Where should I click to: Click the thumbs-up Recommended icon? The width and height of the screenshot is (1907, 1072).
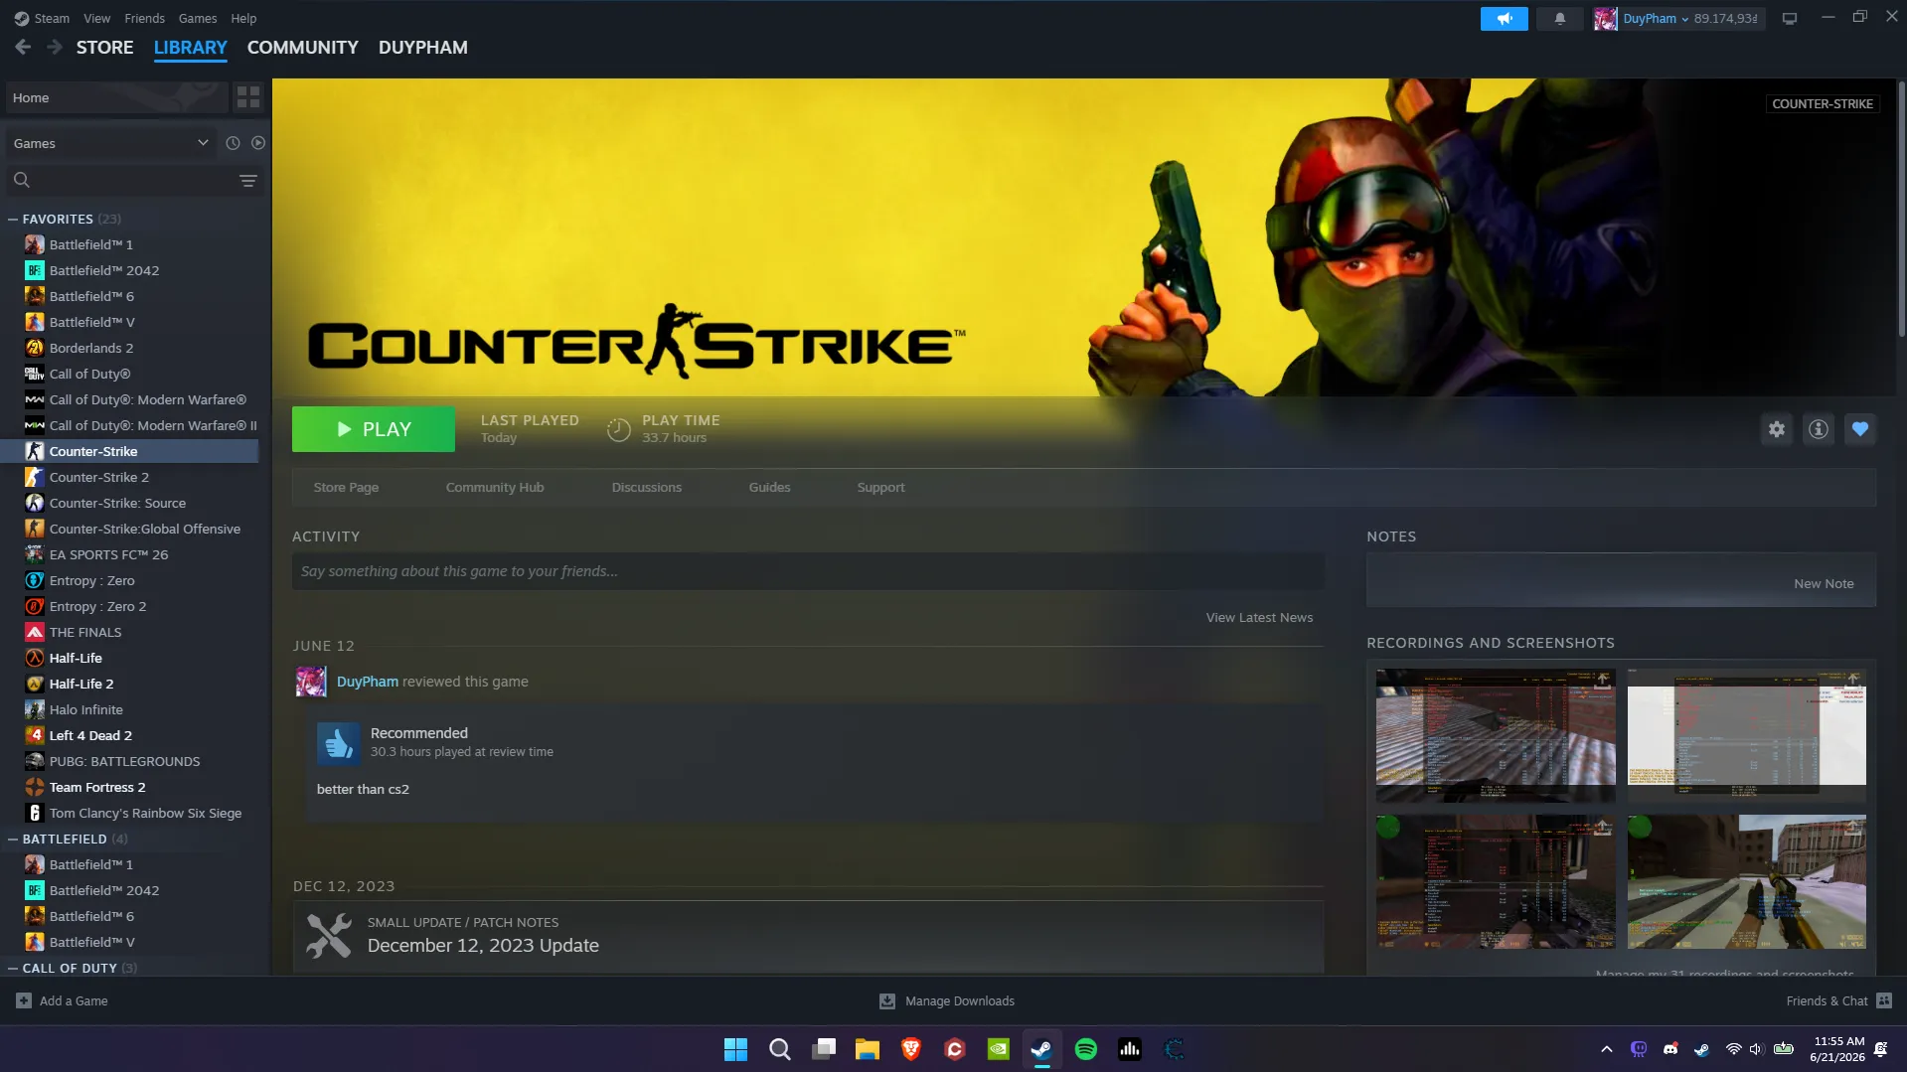pyautogui.click(x=338, y=743)
